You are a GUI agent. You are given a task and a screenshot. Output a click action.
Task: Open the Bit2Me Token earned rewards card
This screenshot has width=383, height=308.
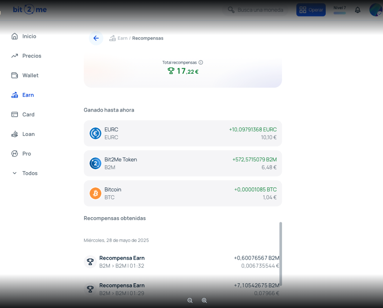tap(183, 163)
